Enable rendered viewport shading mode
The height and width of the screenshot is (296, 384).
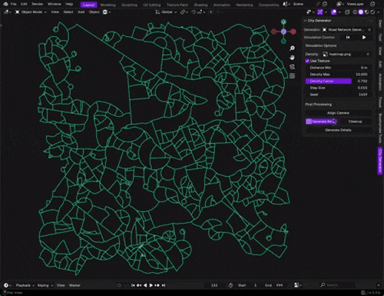point(372,12)
